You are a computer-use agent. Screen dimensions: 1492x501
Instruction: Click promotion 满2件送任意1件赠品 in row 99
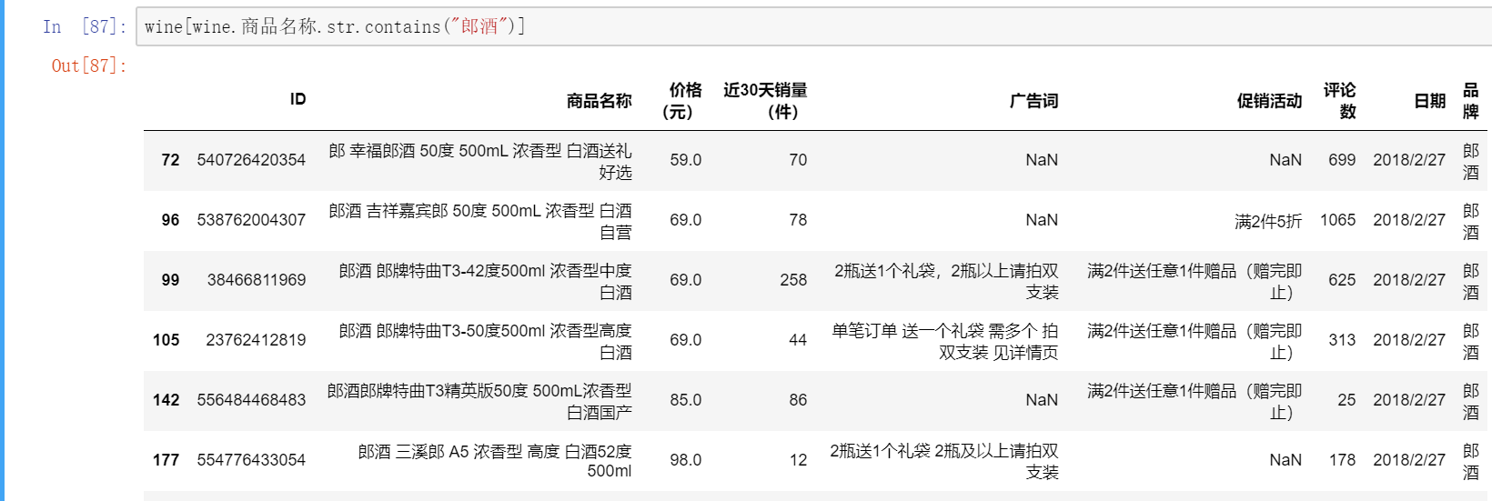tap(1195, 282)
